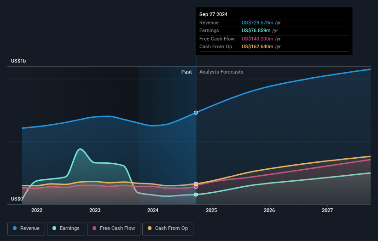Click the blue Revenue data point marker
This screenshot has height=241, width=378.
pos(196,113)
